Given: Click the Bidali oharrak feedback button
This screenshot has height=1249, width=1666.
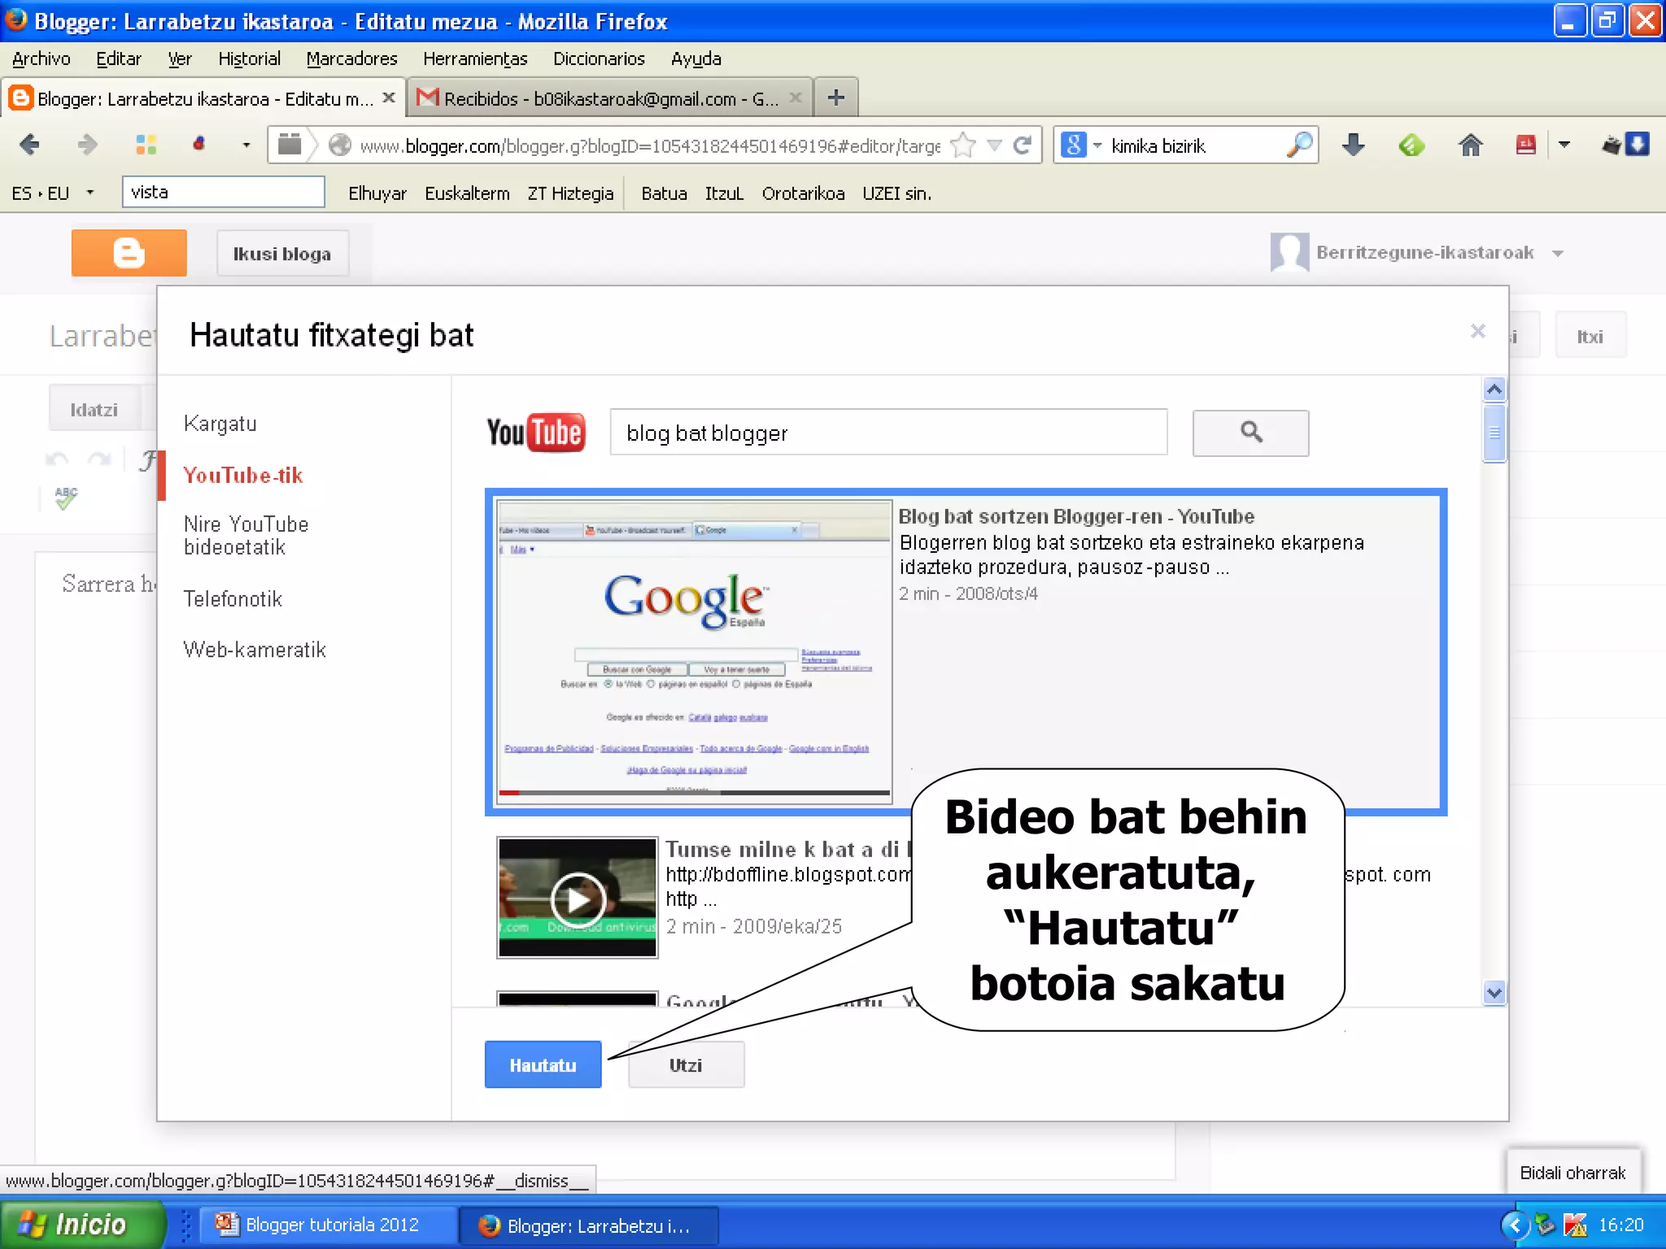Looking at the screenshot, I should point(1572,1173).
